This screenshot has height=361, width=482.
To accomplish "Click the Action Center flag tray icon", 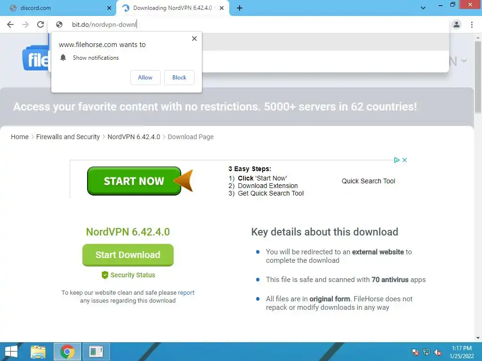I will click(x=415, y=352).
